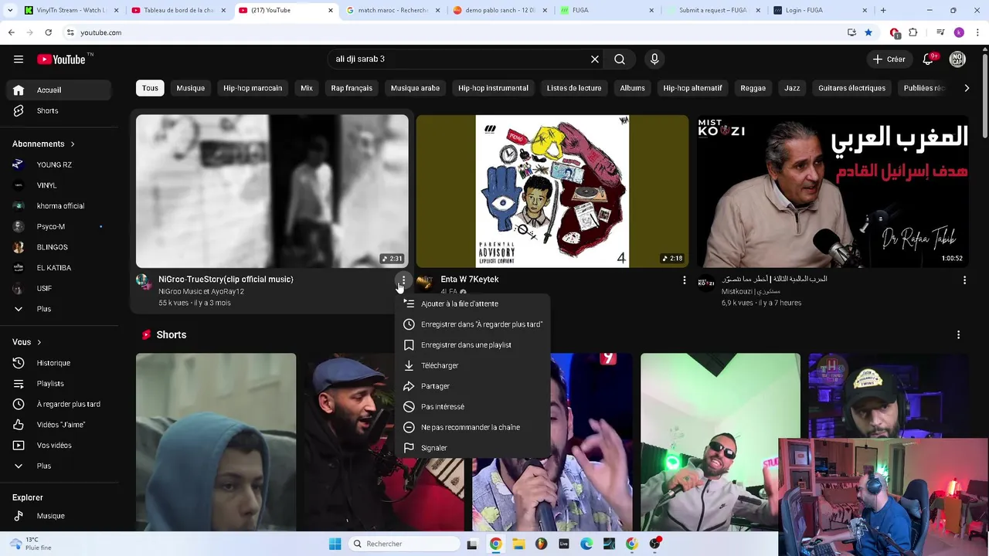989x556 pixels.
Task: Open the account avatar menu
Action: 957,59
